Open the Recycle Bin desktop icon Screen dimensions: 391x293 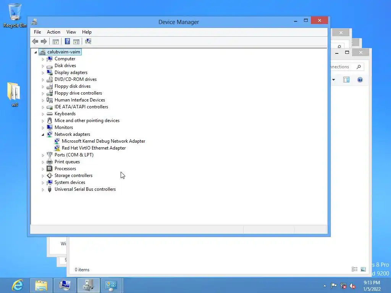tap(15, 15)
